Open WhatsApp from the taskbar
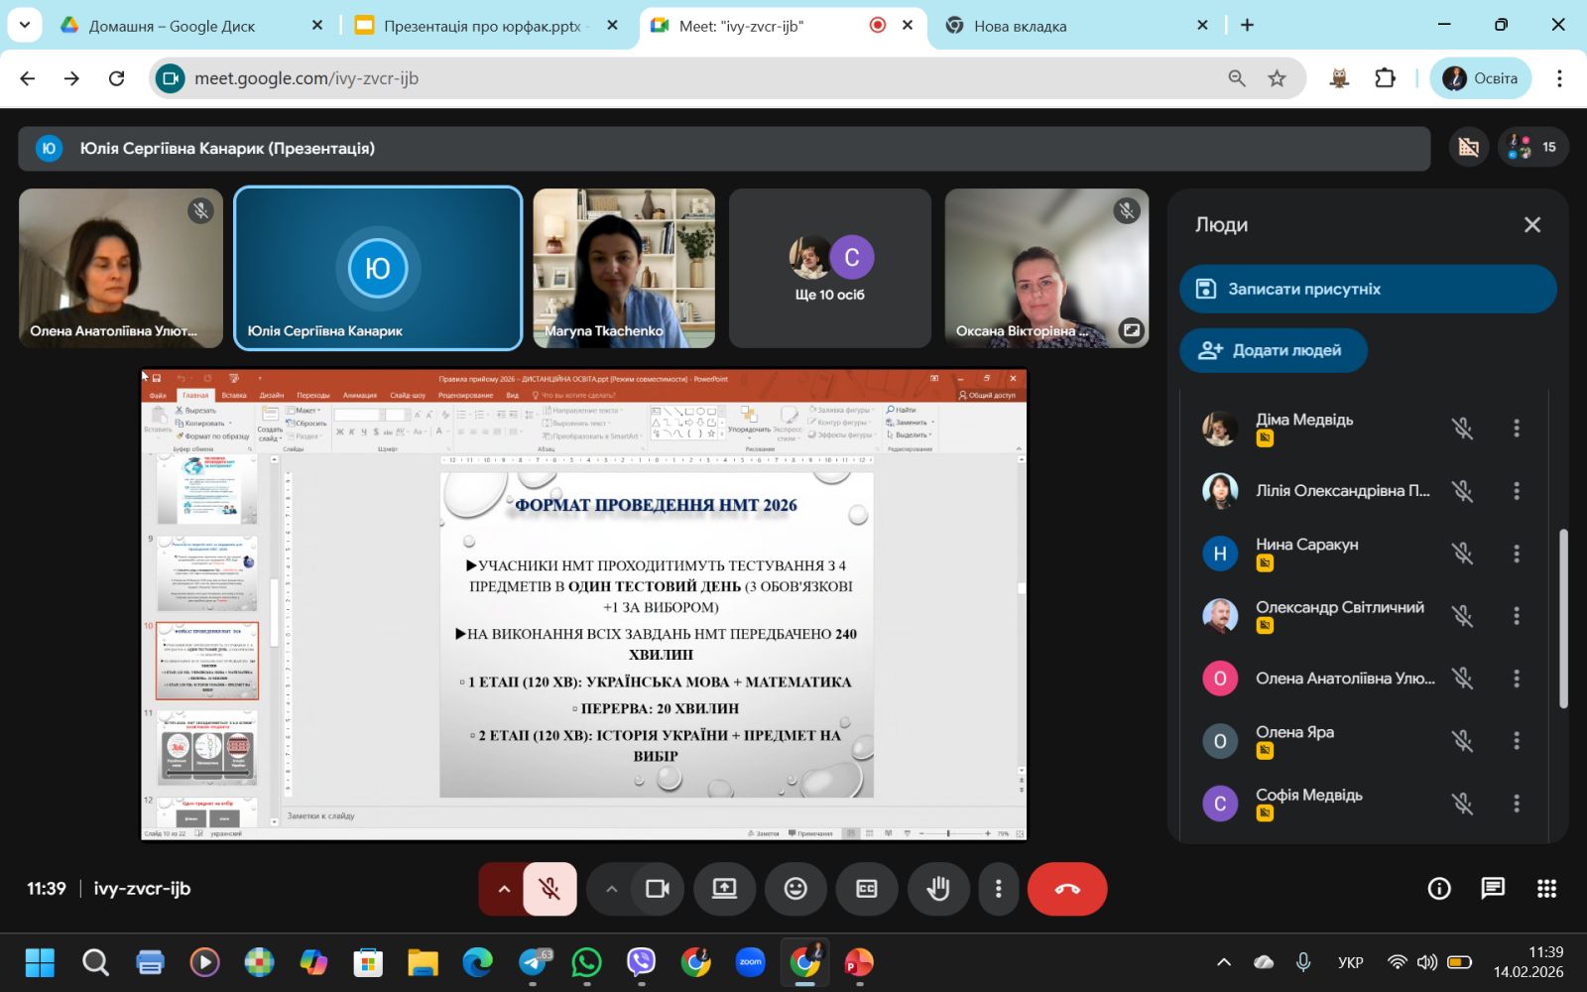Viewport: 1587px width, 992px height. (x=587, y=962)
